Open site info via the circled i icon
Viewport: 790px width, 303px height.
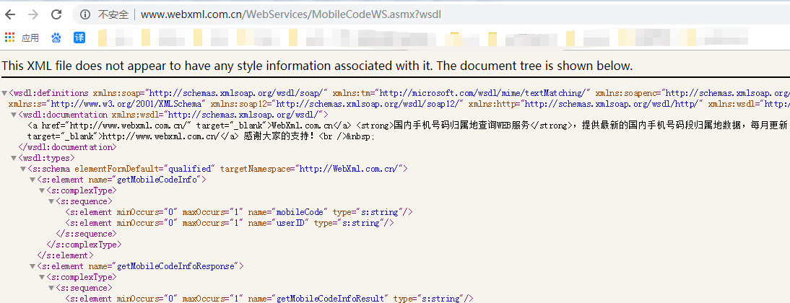[85, 14]
